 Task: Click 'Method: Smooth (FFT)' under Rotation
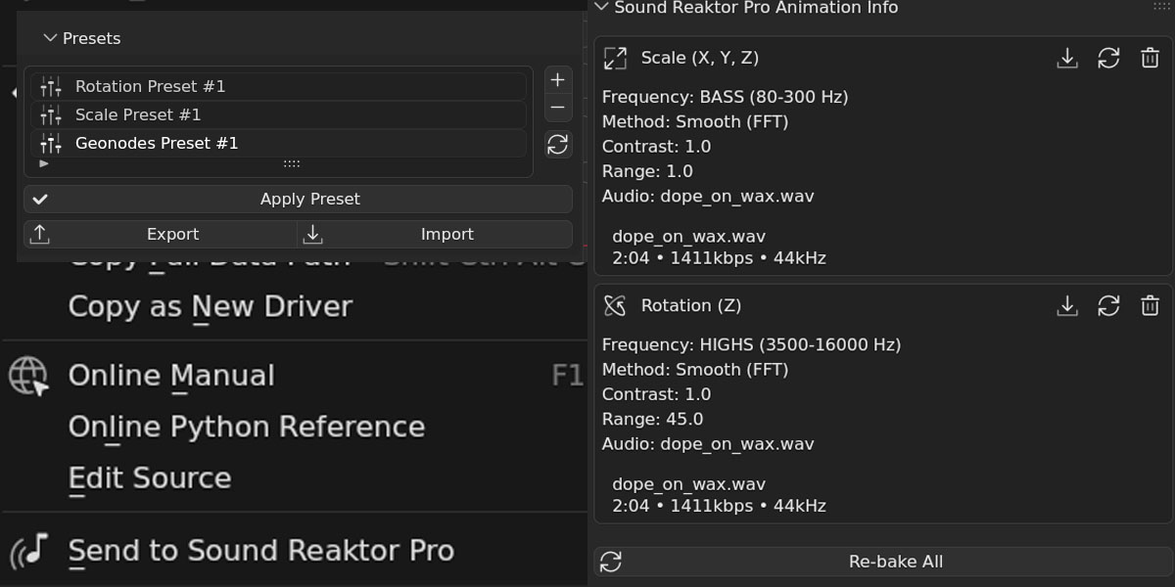pos(695,369)
